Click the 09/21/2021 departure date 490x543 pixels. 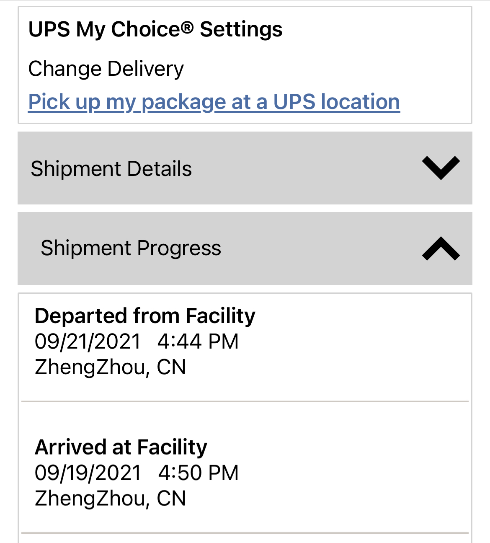[x=88, y=341]
